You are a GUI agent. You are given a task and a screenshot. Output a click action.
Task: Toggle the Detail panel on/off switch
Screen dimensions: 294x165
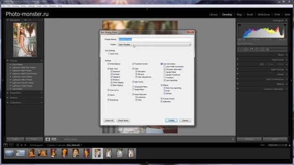tap(237, 74)
